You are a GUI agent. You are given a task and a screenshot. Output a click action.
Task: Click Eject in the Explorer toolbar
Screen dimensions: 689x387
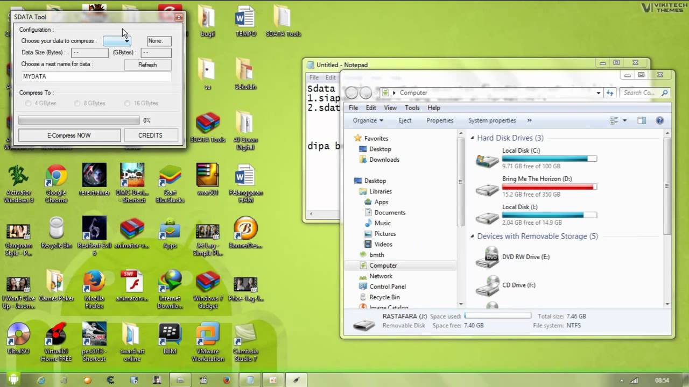click(405, 120)
